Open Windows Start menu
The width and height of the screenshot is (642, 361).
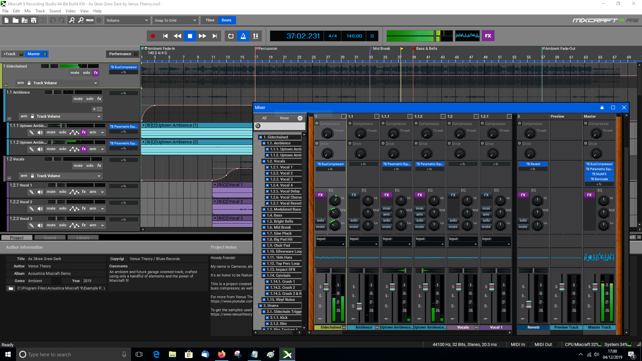[8, 354]
